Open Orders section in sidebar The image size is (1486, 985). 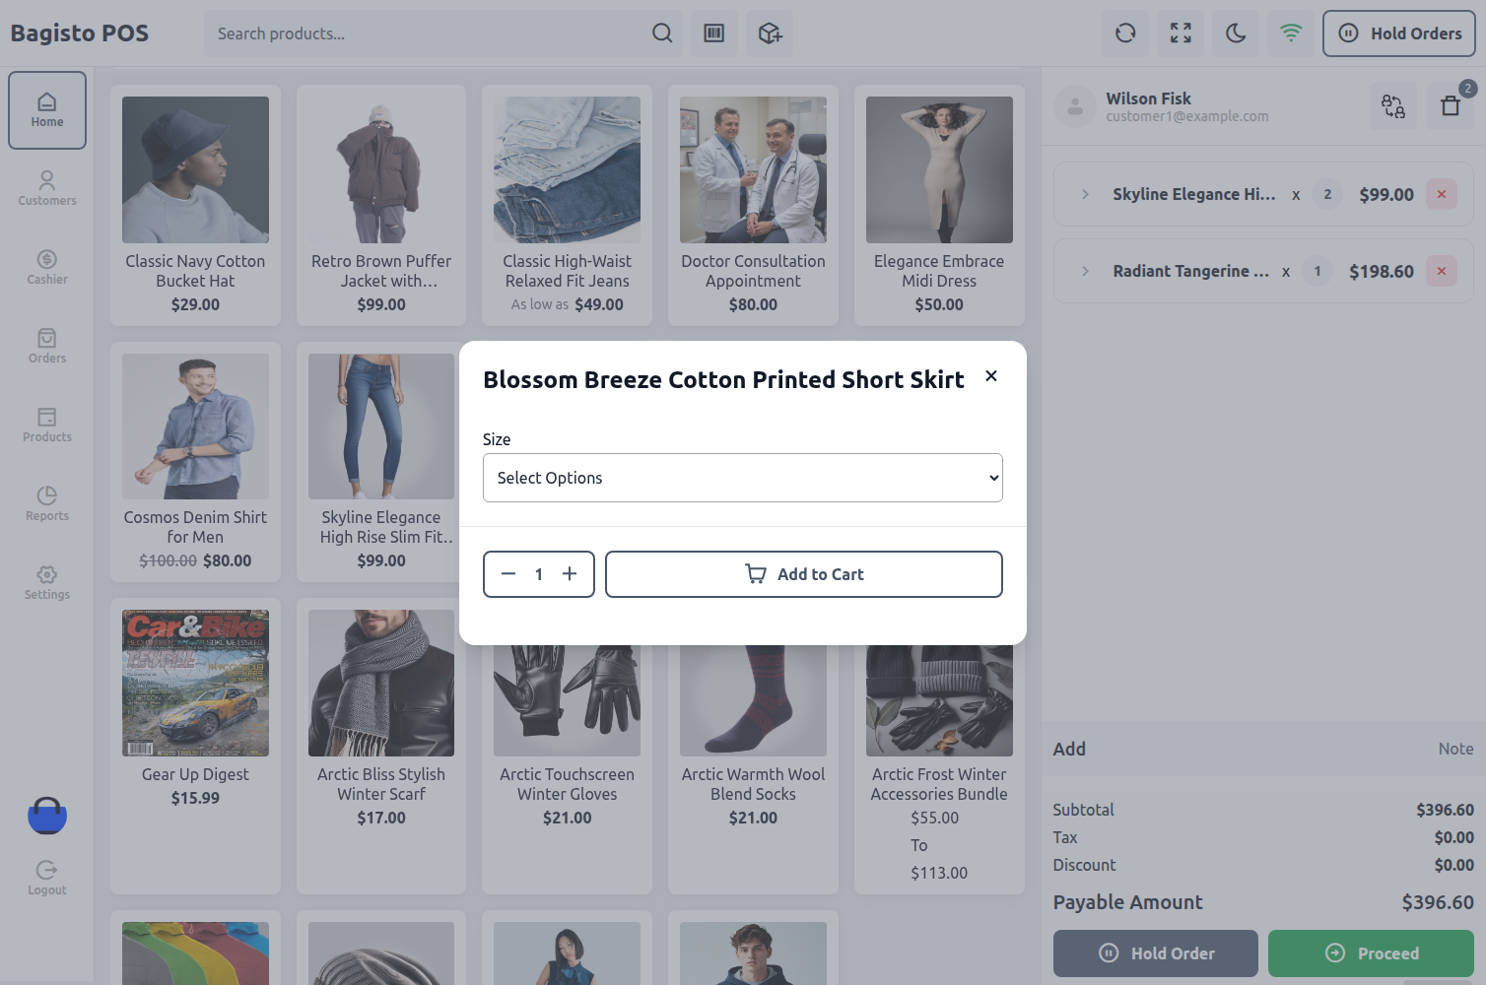point(47,347)
